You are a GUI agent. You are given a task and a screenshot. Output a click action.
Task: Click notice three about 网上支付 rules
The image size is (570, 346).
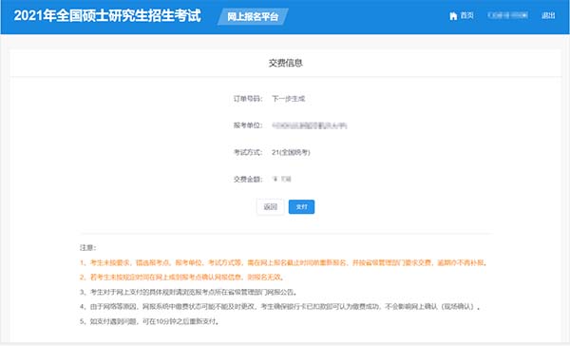(189, 292)
